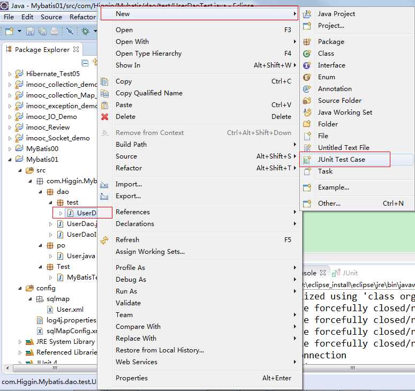Switch to the JUnit view tab

[345, 273]
